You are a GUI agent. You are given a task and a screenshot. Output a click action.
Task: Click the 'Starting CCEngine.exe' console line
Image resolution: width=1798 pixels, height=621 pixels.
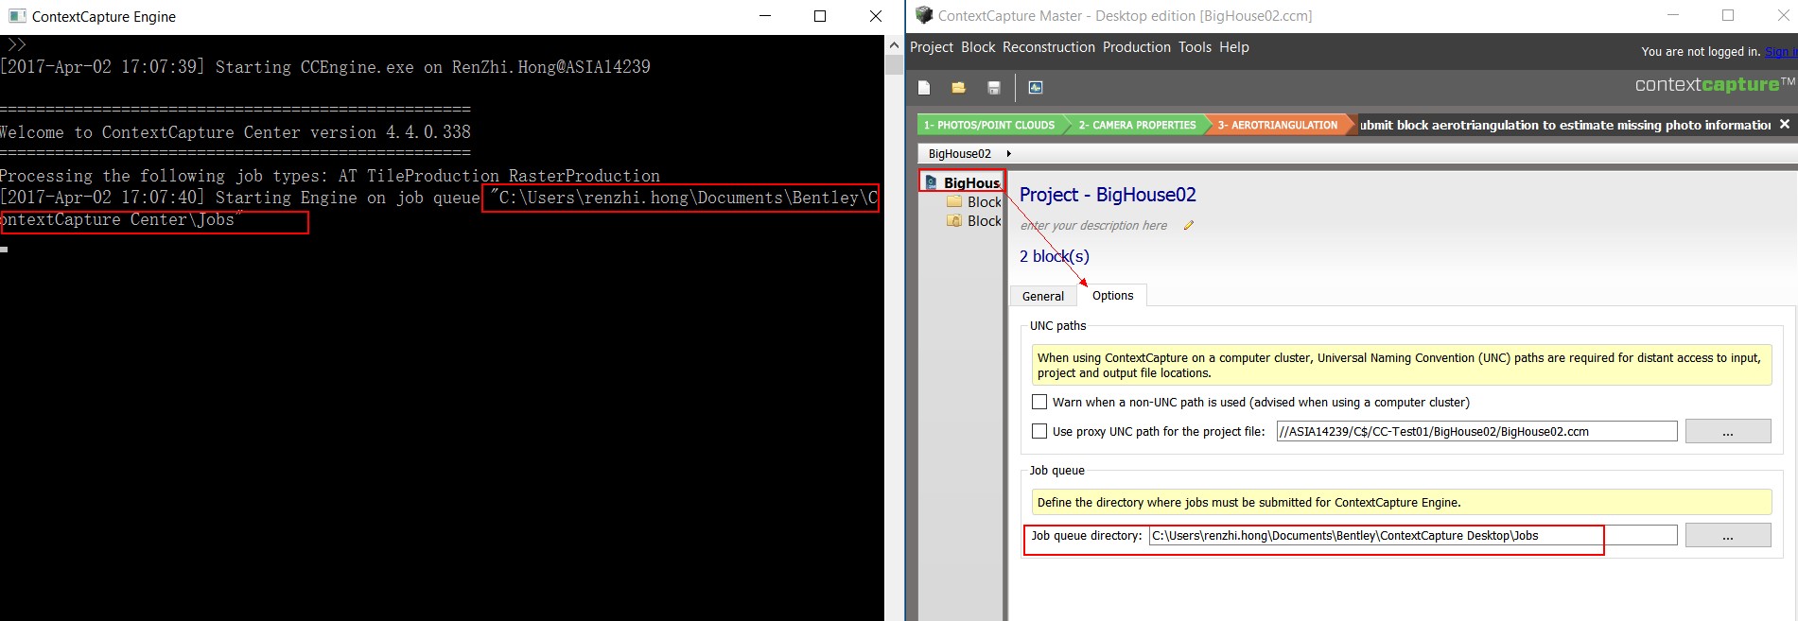coord(325,67)
